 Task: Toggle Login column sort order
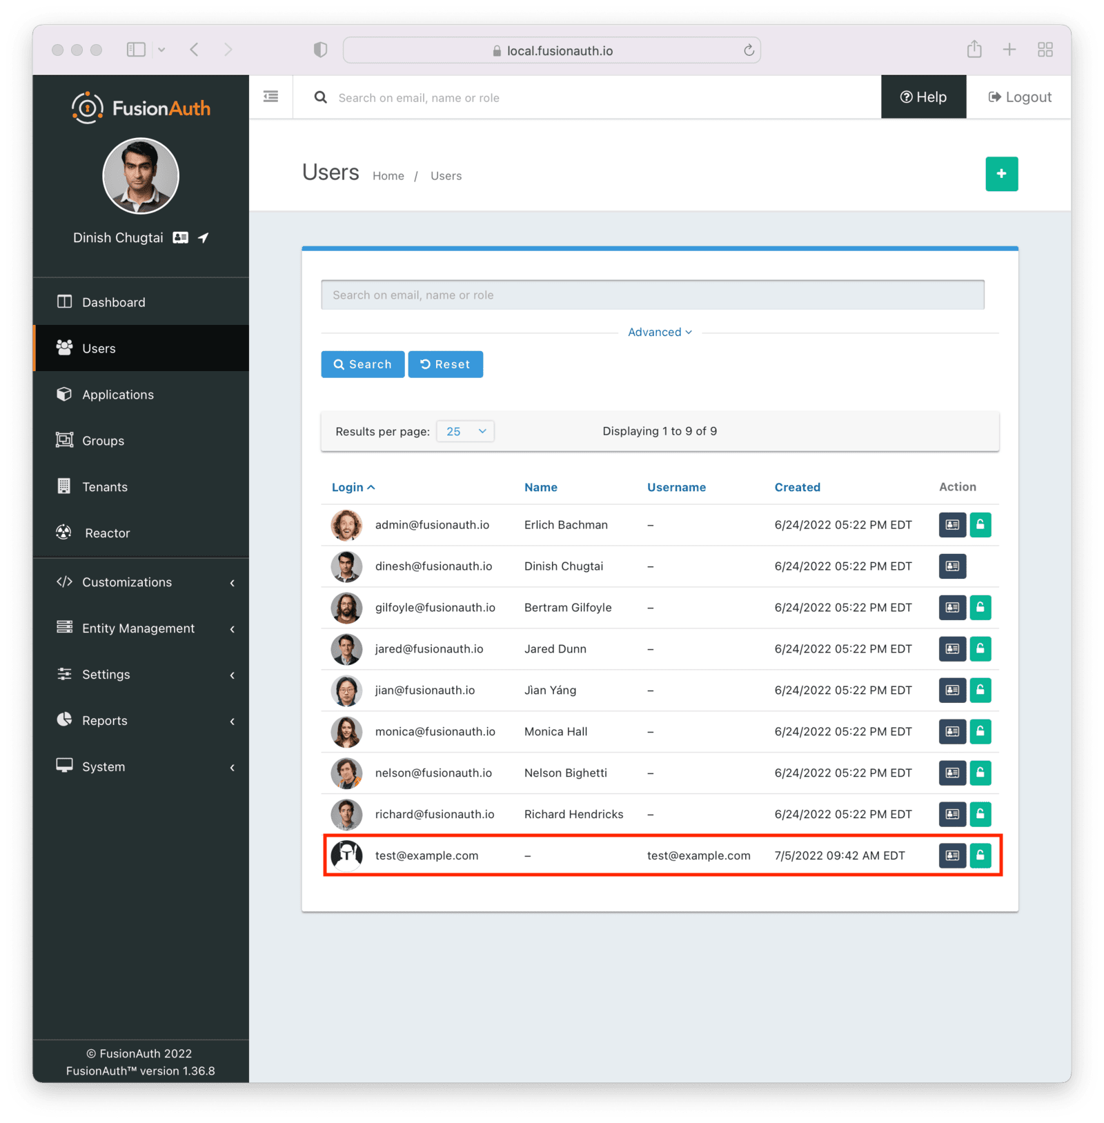point(353,487)
